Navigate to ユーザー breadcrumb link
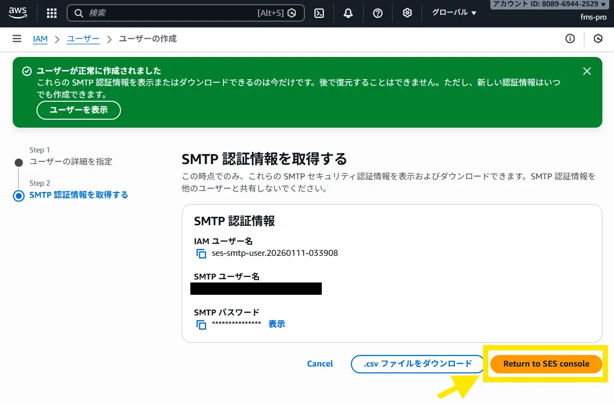The image size is (614, 404). pos(83,39)
